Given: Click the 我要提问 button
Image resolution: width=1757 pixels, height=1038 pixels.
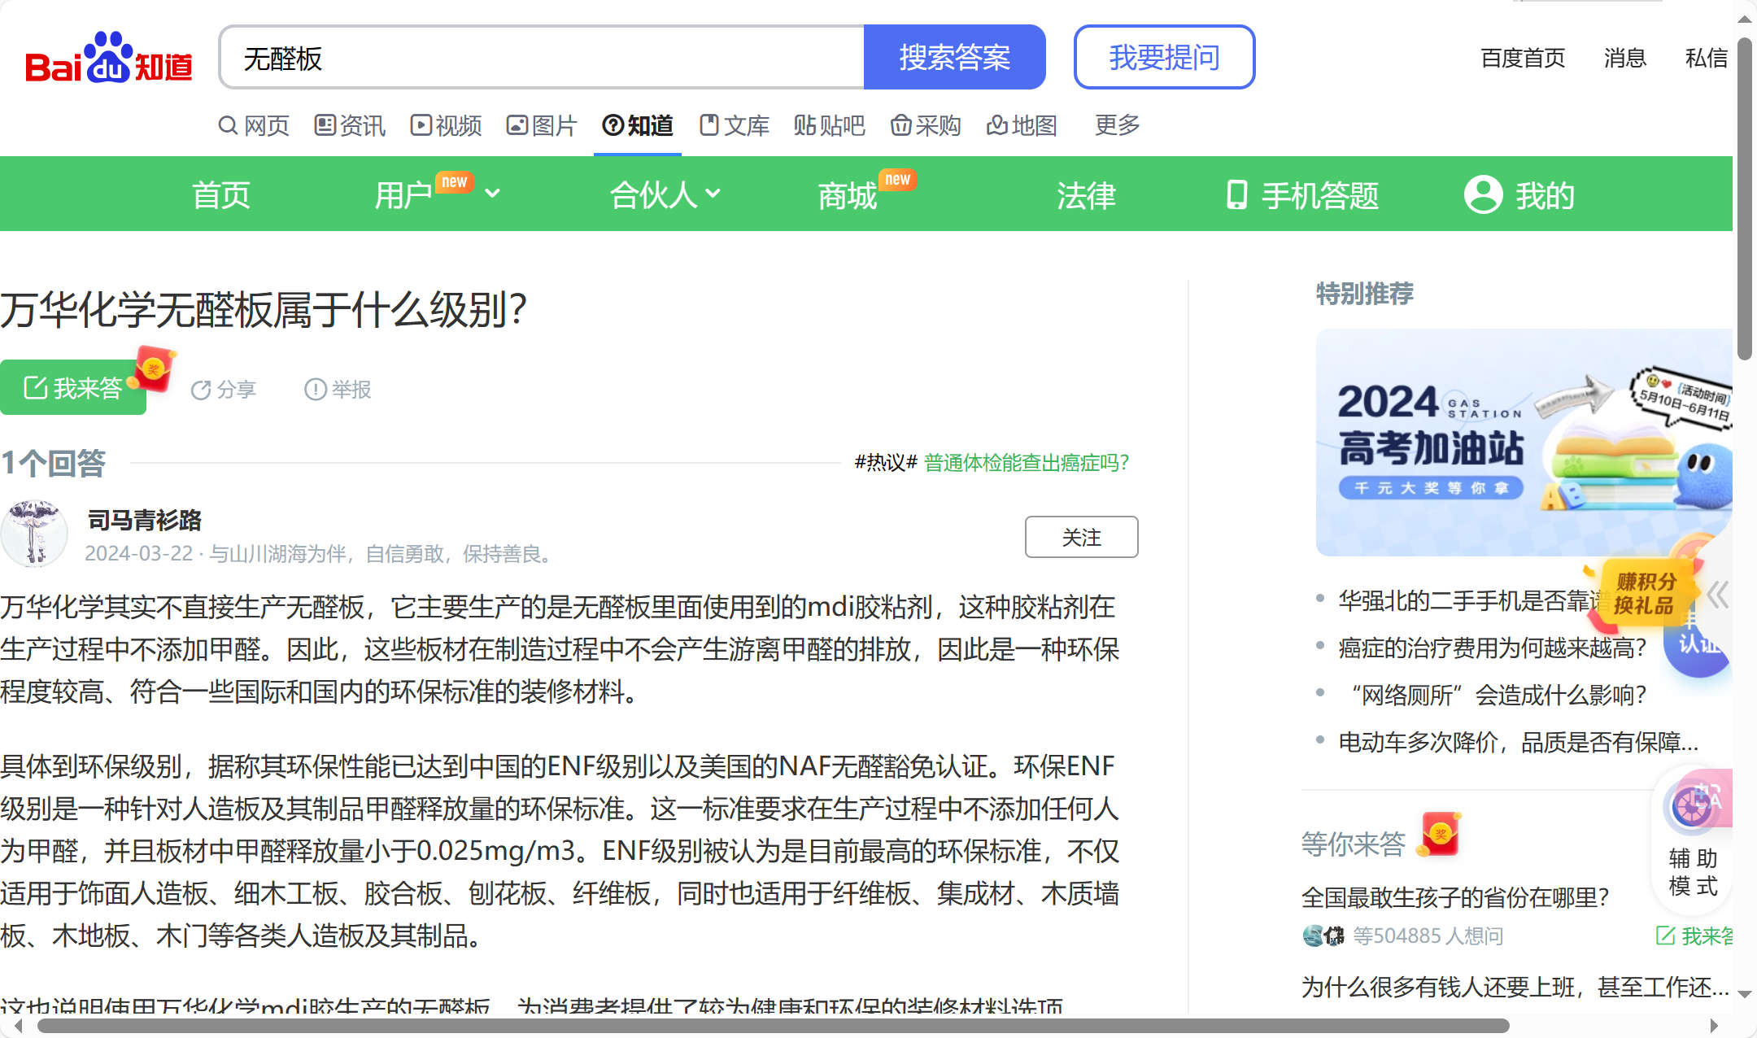Looking at the screenshot, I should 1164,57.
